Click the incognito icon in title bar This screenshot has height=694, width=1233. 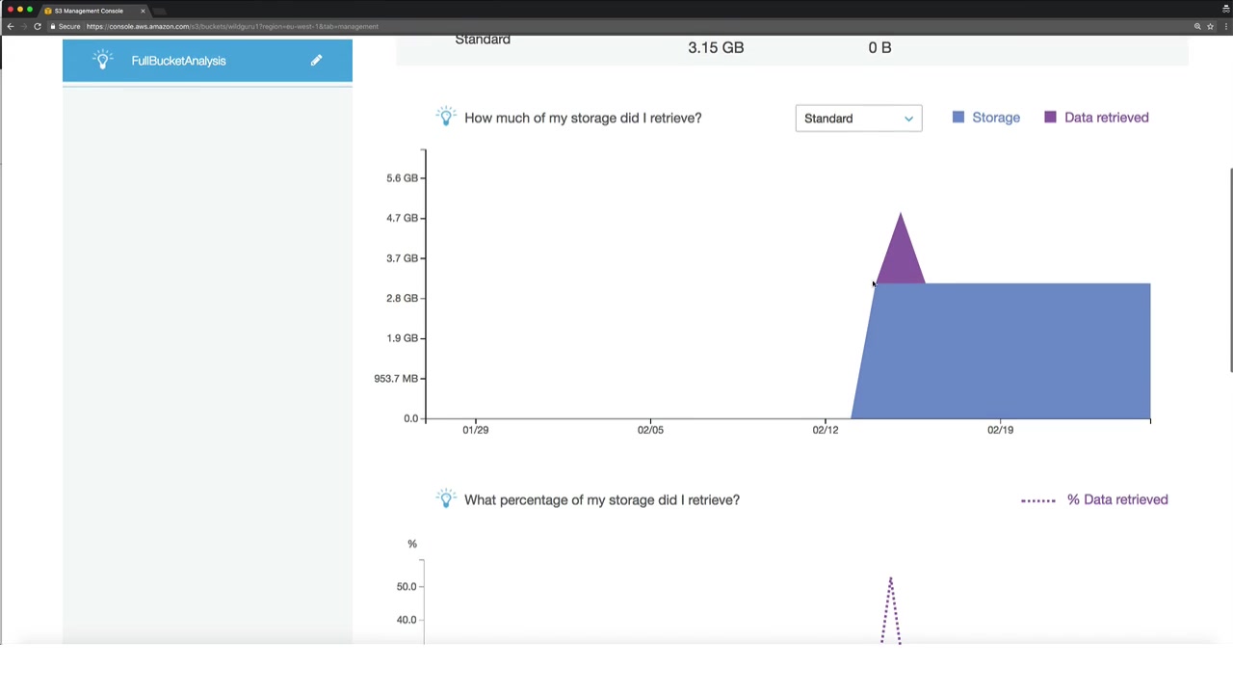[x=1225, y=9]
